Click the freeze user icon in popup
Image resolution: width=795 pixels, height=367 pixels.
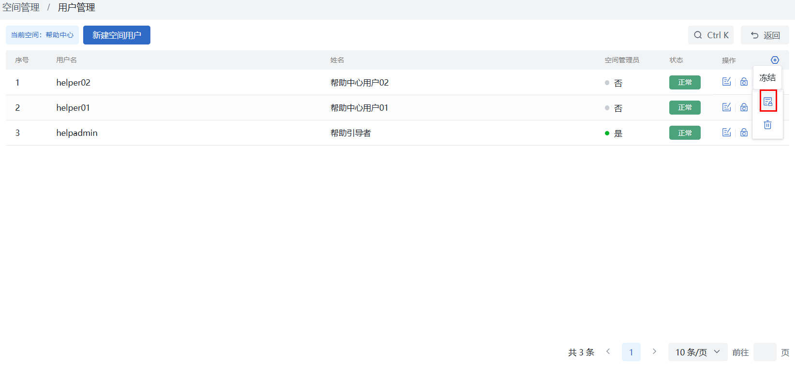coord(768,101)
